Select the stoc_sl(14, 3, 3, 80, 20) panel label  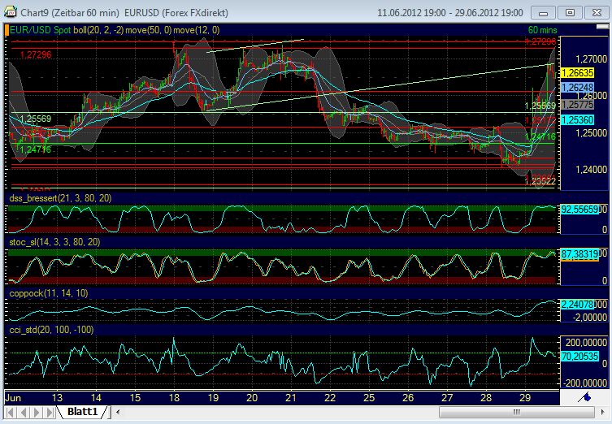(x=54, y=242)
